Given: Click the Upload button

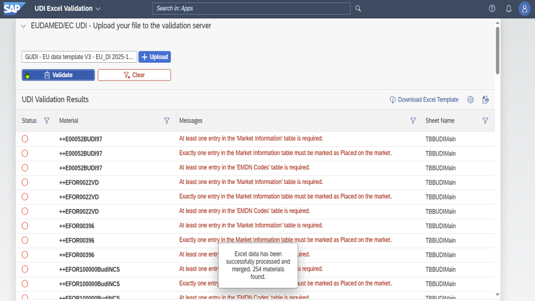Looking at the screenshot, I should coord(155,56).
